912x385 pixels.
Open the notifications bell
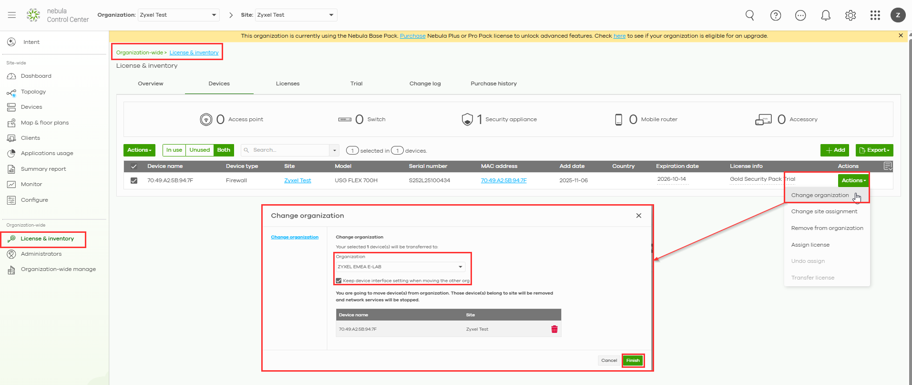(x=826, y=15)
